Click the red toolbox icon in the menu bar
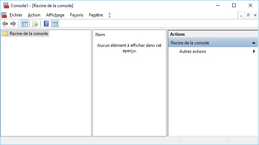259x145 pixels. click(4, 15)
